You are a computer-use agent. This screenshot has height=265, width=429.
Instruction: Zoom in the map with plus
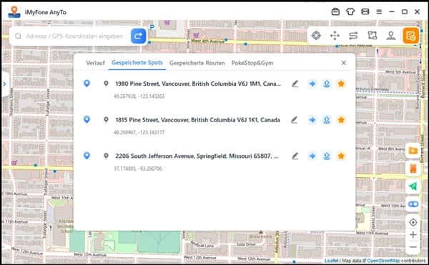413,235
